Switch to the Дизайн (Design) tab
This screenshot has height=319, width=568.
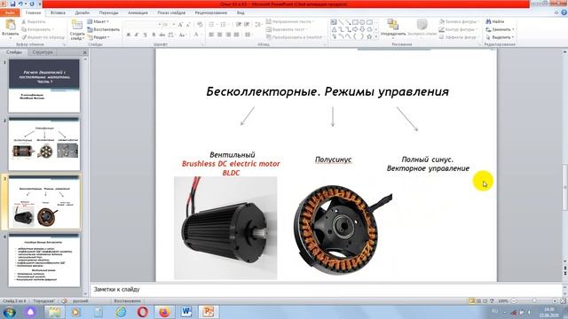[x=83, y=12]
